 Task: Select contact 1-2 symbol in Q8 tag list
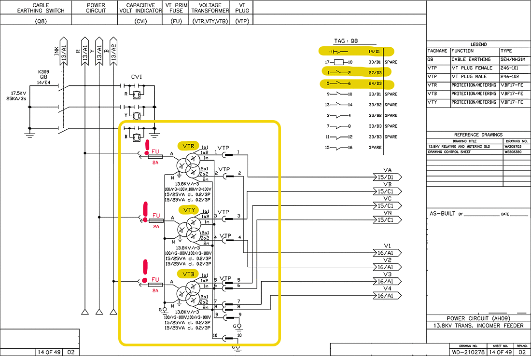point(339,72)
